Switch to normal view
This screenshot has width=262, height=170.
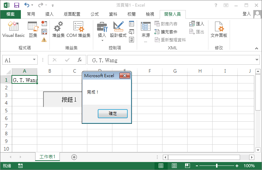coord(161,166)
